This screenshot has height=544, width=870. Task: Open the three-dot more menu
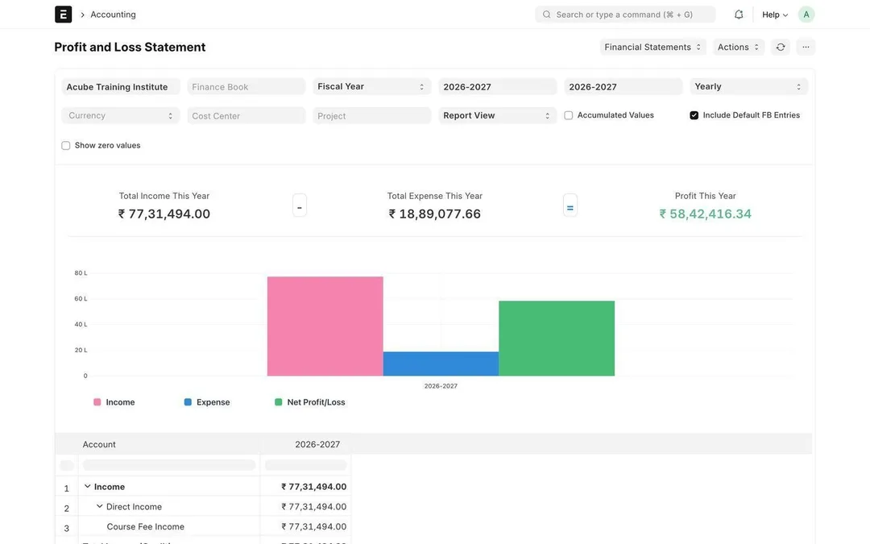[x=806, y=48]
